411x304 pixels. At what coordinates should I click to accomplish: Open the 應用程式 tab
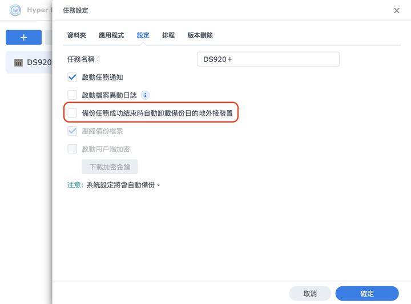(111, 35)
